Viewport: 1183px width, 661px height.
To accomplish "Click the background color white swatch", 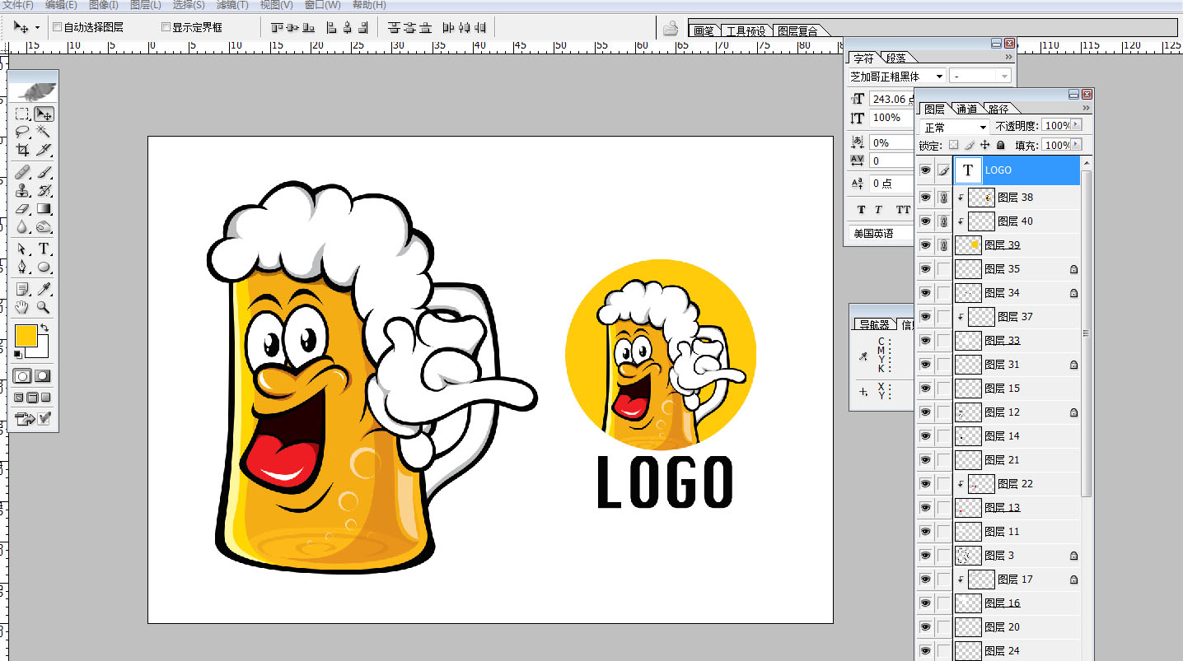I will pos(44,351).
